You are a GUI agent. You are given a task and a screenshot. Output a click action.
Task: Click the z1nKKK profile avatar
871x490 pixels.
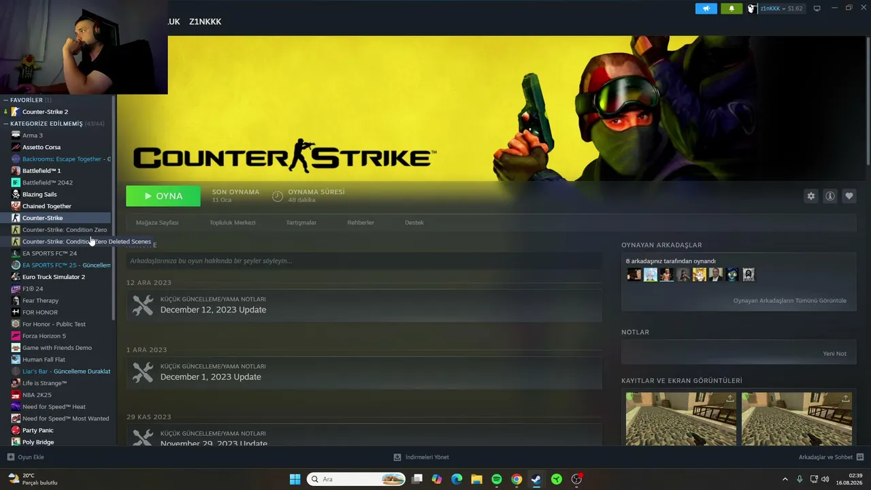(x=752, y=8)
